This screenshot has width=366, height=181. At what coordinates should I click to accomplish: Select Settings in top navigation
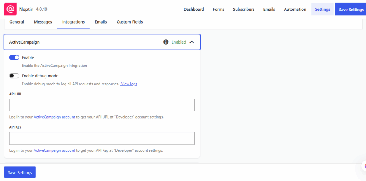(x=323, y=9)
